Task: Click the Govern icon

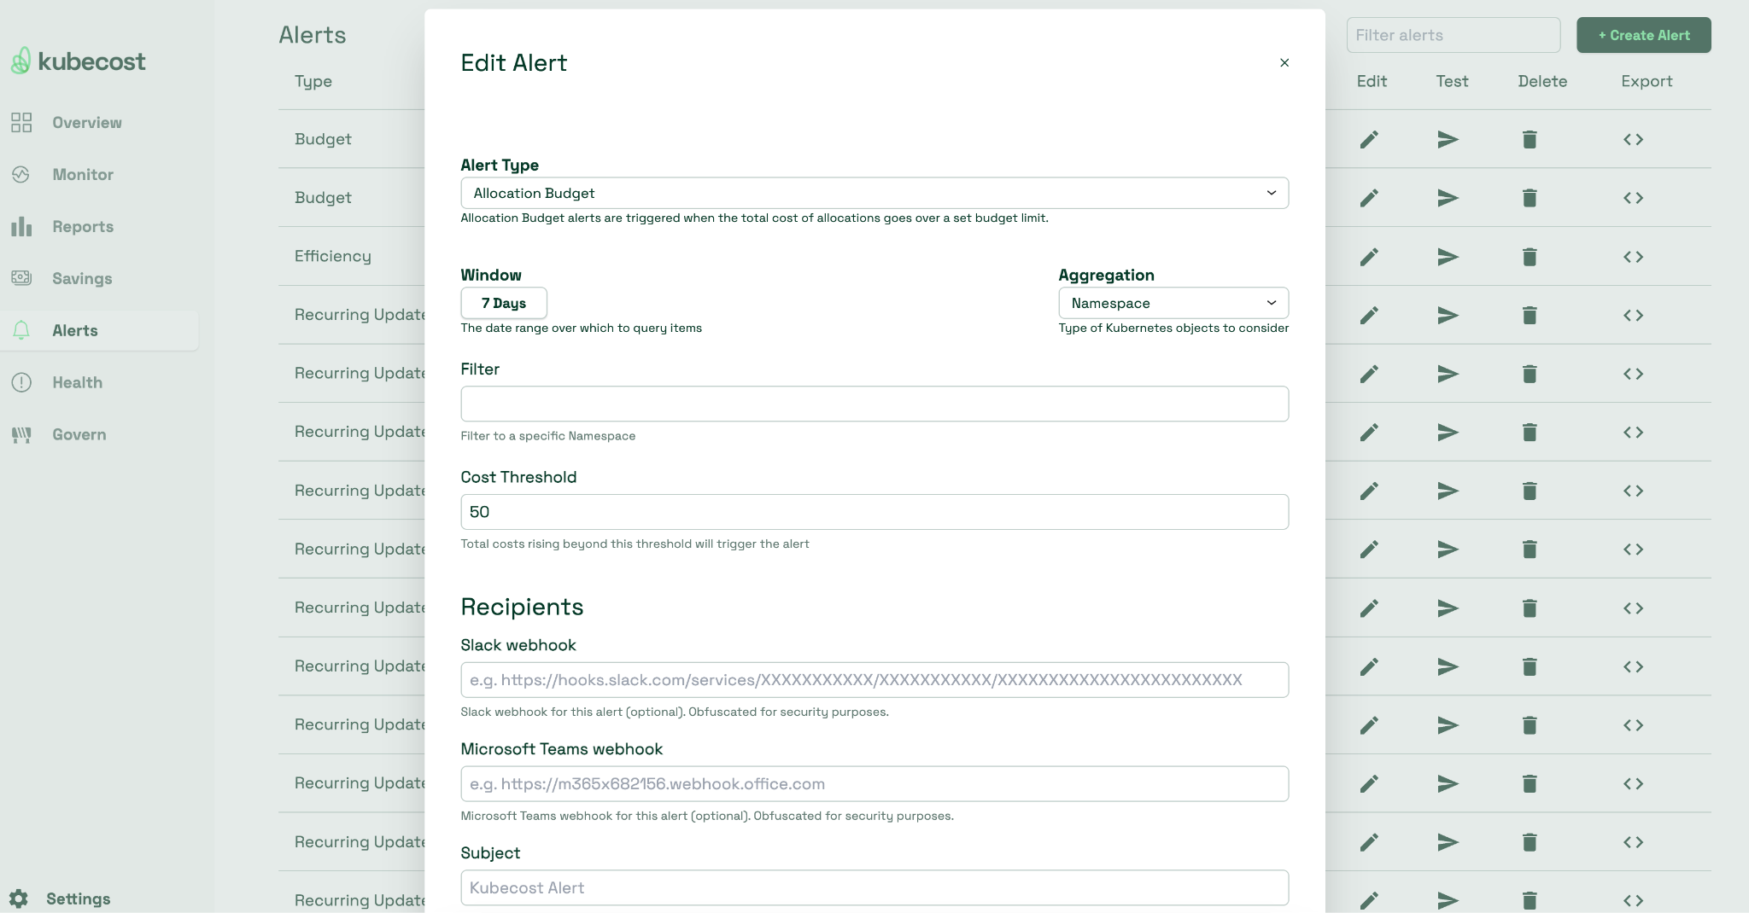Action: (21, 435)
